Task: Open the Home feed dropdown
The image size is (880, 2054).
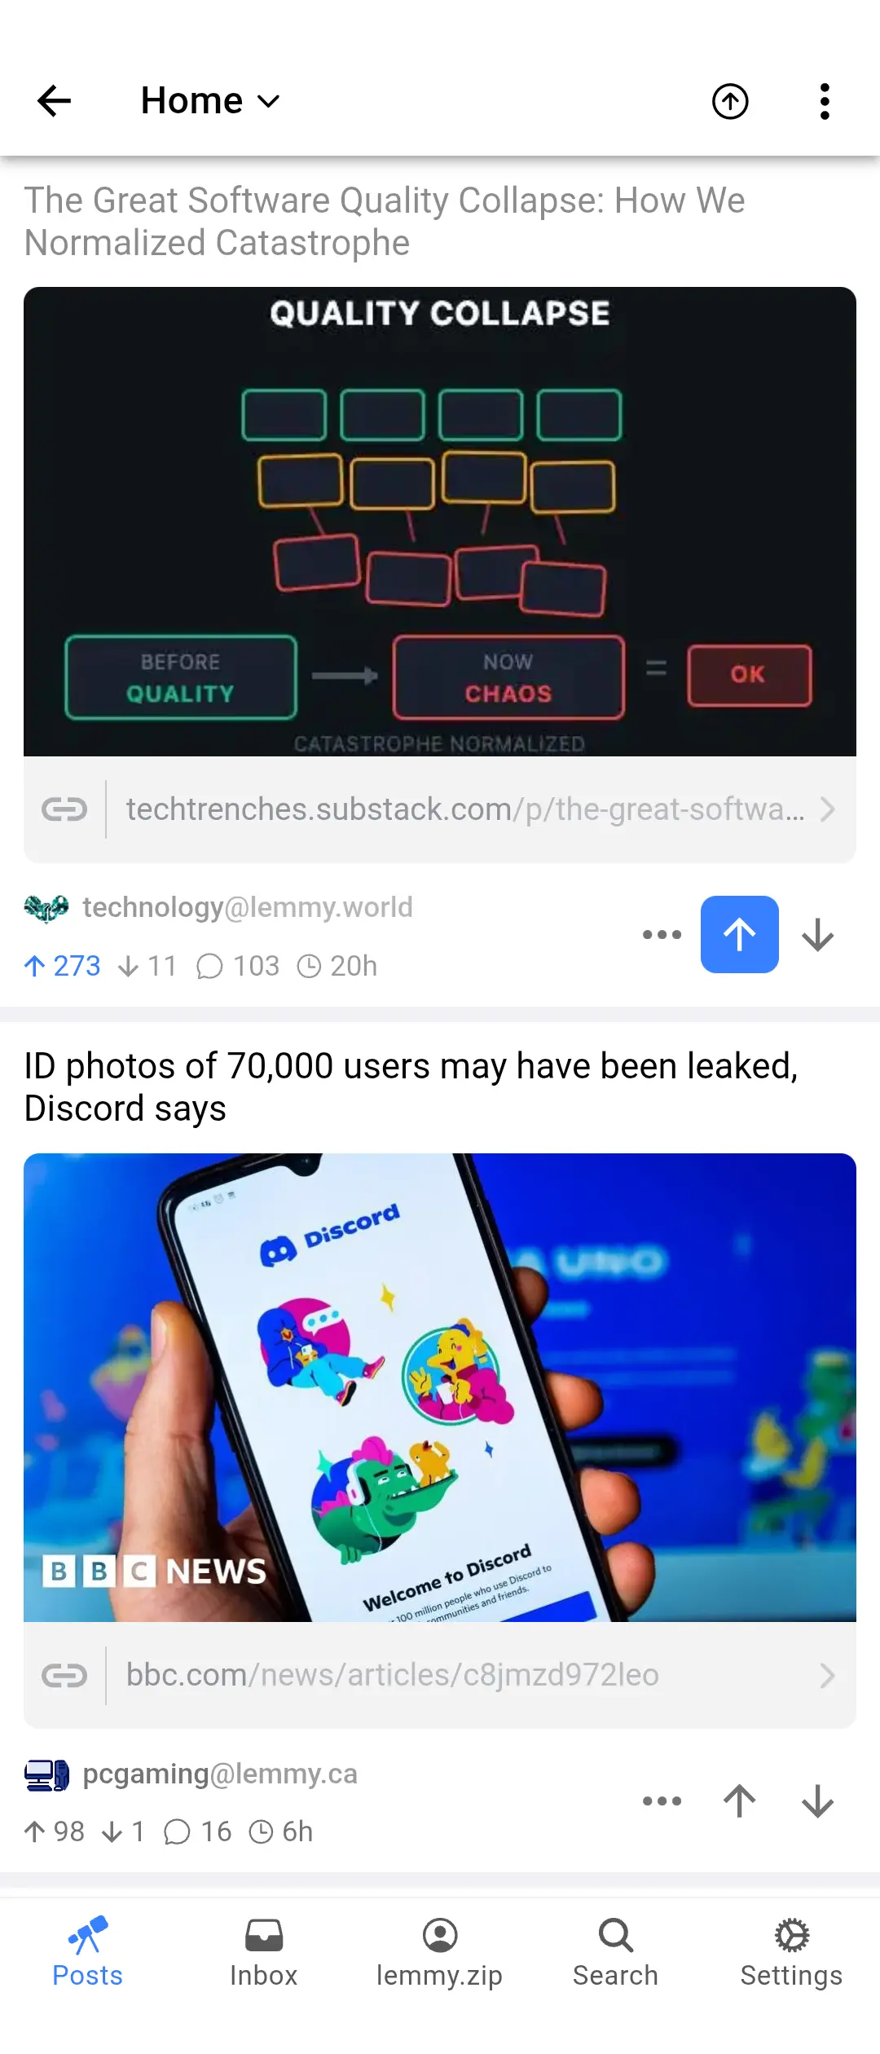Action: 210,101
